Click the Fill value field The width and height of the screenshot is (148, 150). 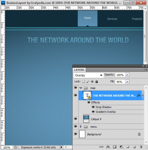[120, 82]
